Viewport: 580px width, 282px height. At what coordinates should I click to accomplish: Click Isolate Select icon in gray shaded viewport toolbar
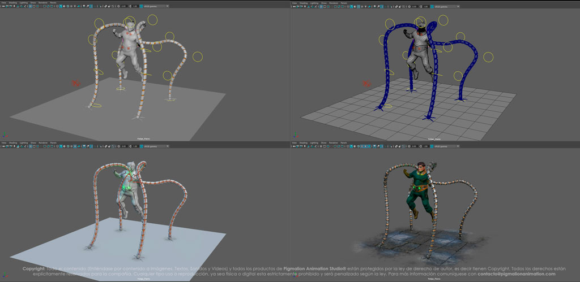click(x=100, y=6)
